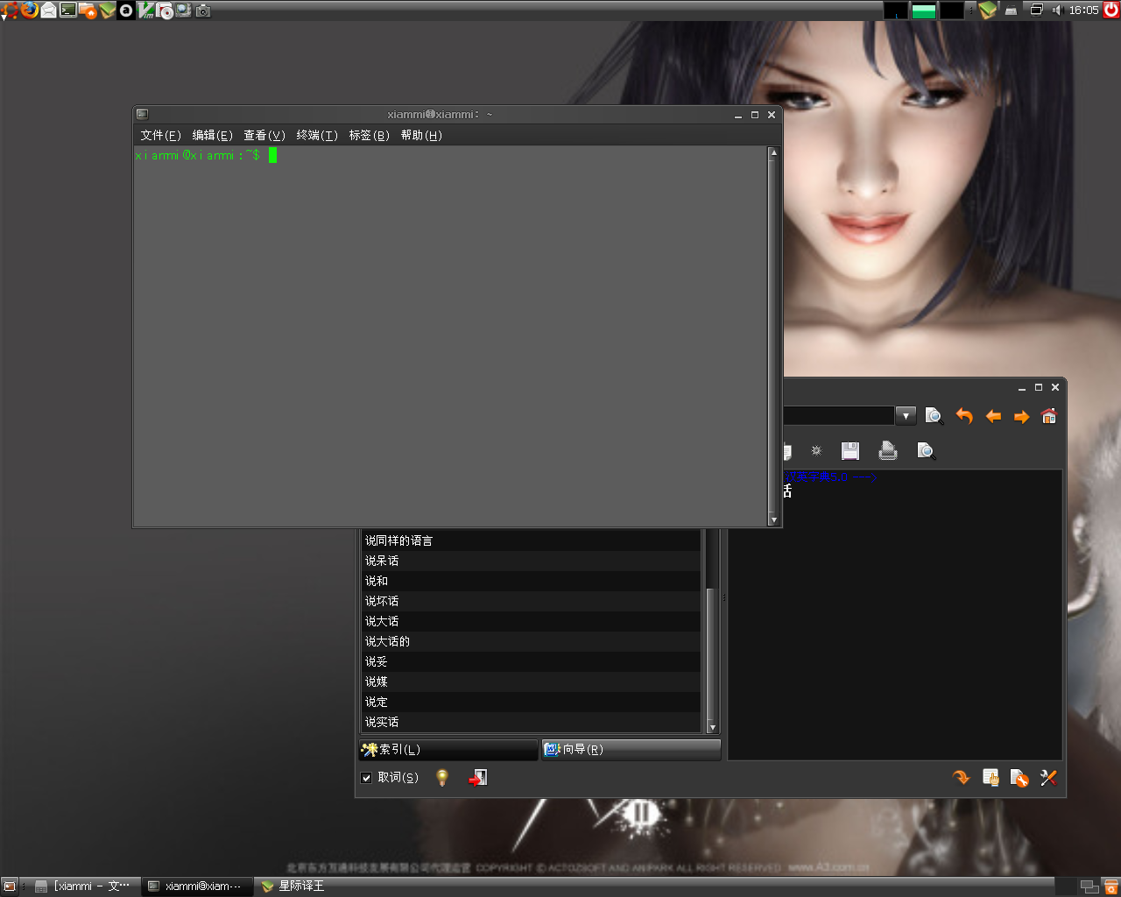Image resolution: width=1121 pixels, height=897 pixels.
Task: Click the document with wrench icon
Action: click(x=1019, y=778)
